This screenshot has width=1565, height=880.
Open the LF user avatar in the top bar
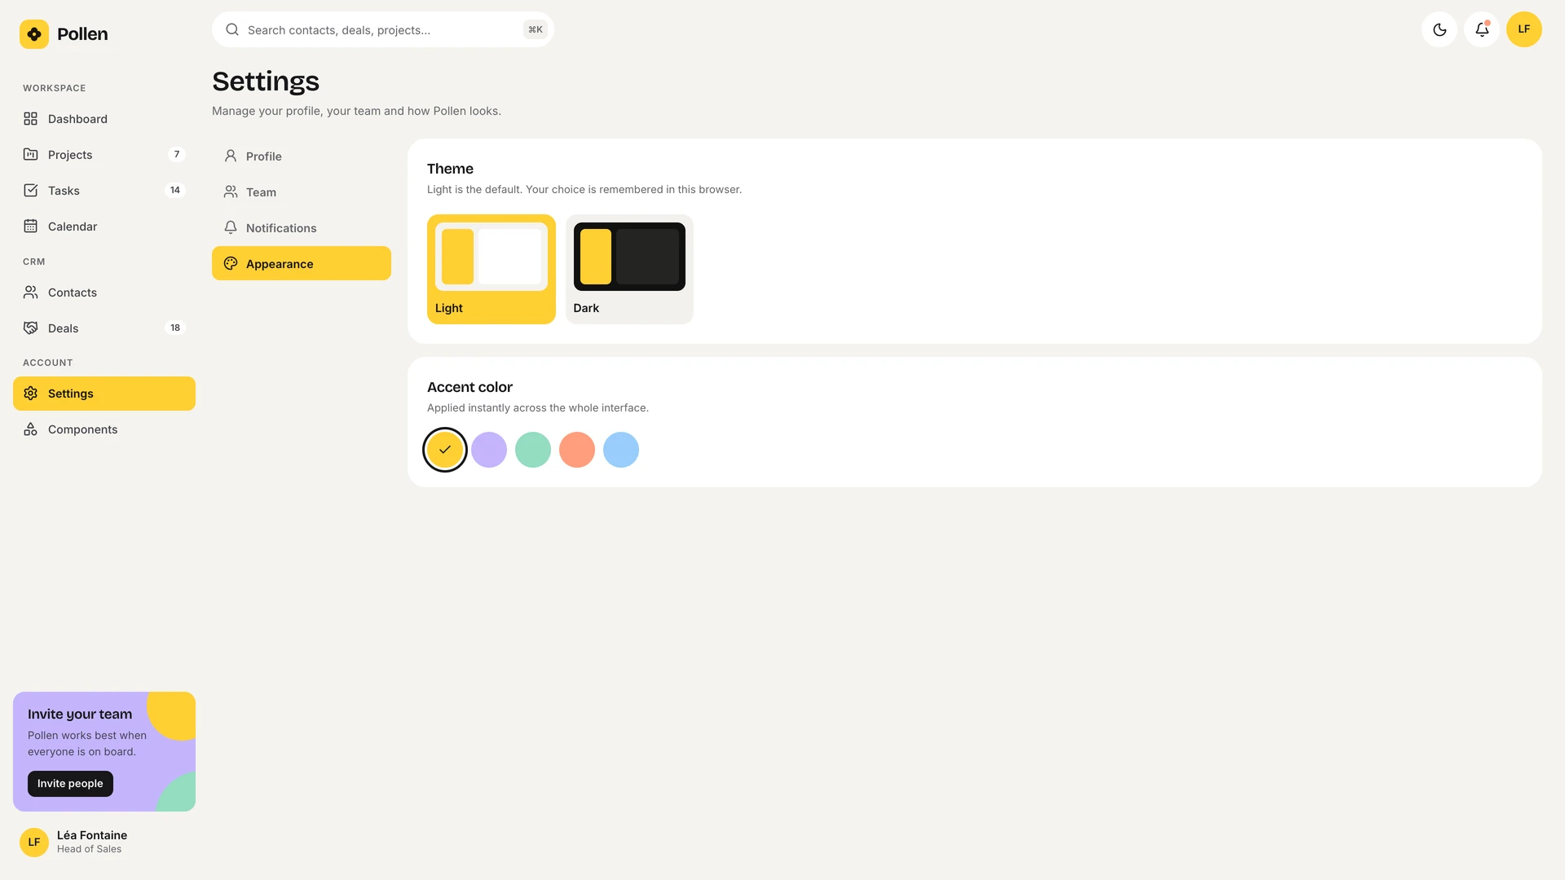click(1524, 29)
